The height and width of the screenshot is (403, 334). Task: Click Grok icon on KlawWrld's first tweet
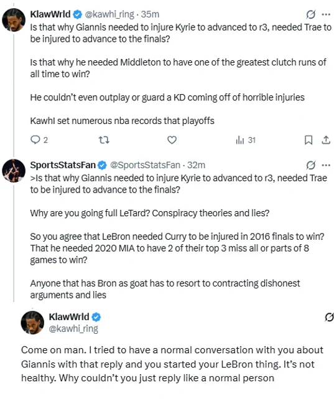click(x=310, y=14)
